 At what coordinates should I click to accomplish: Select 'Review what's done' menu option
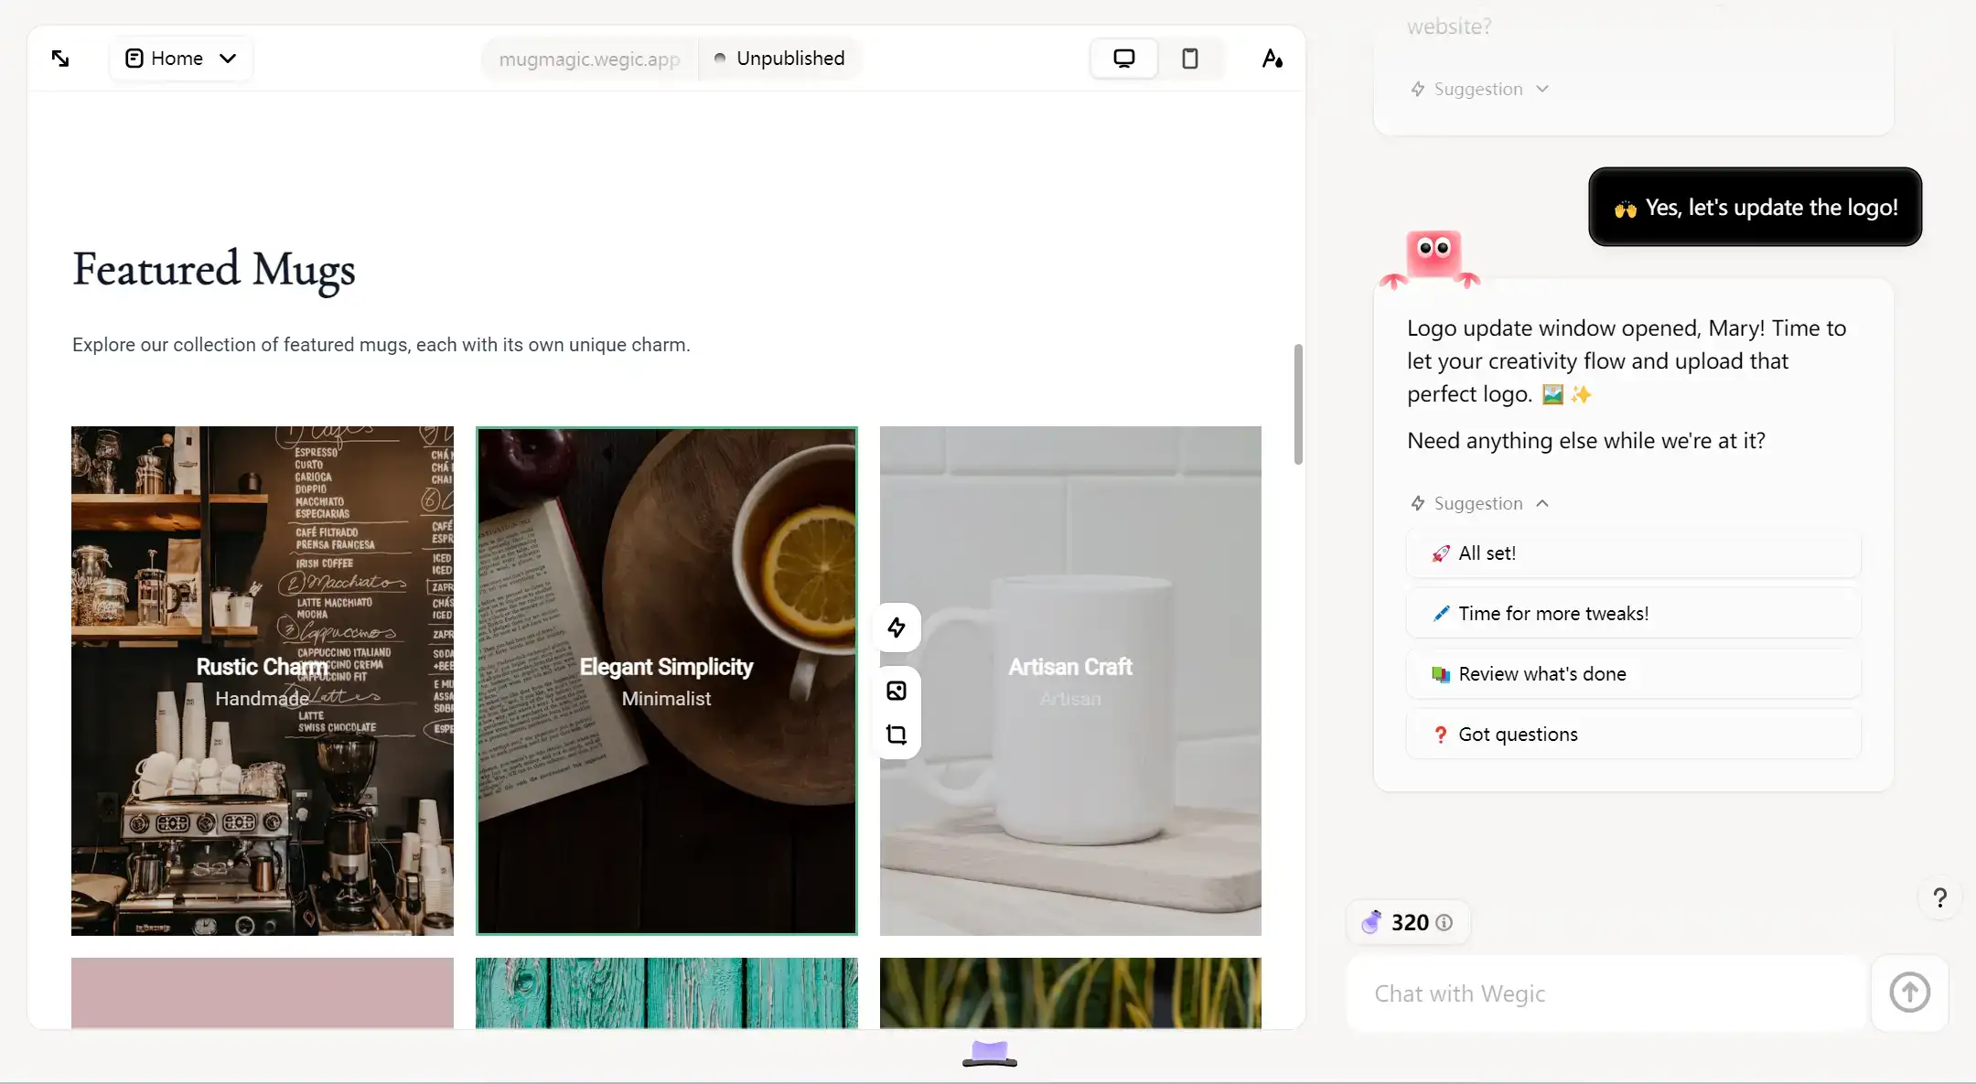tap(1635, 674)
